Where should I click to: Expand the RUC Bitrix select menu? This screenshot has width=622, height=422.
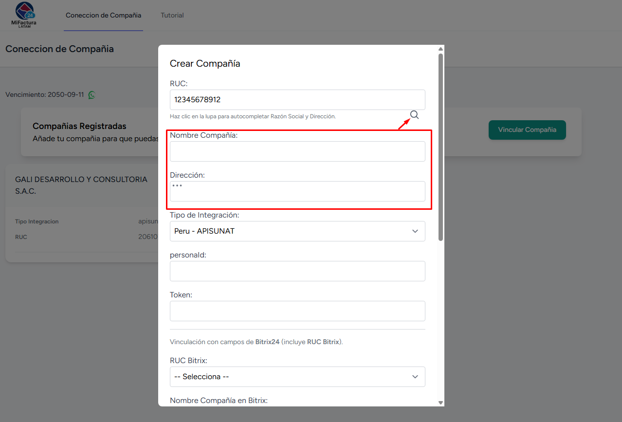[297, 377]
